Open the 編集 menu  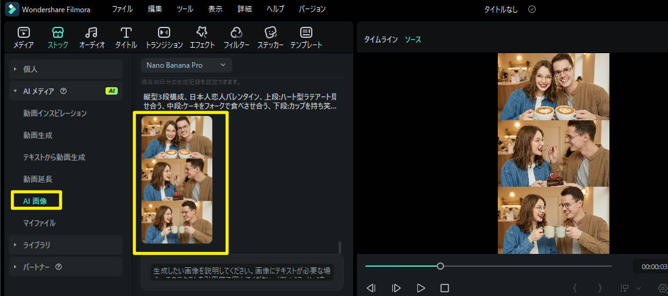tap(154, 9)
